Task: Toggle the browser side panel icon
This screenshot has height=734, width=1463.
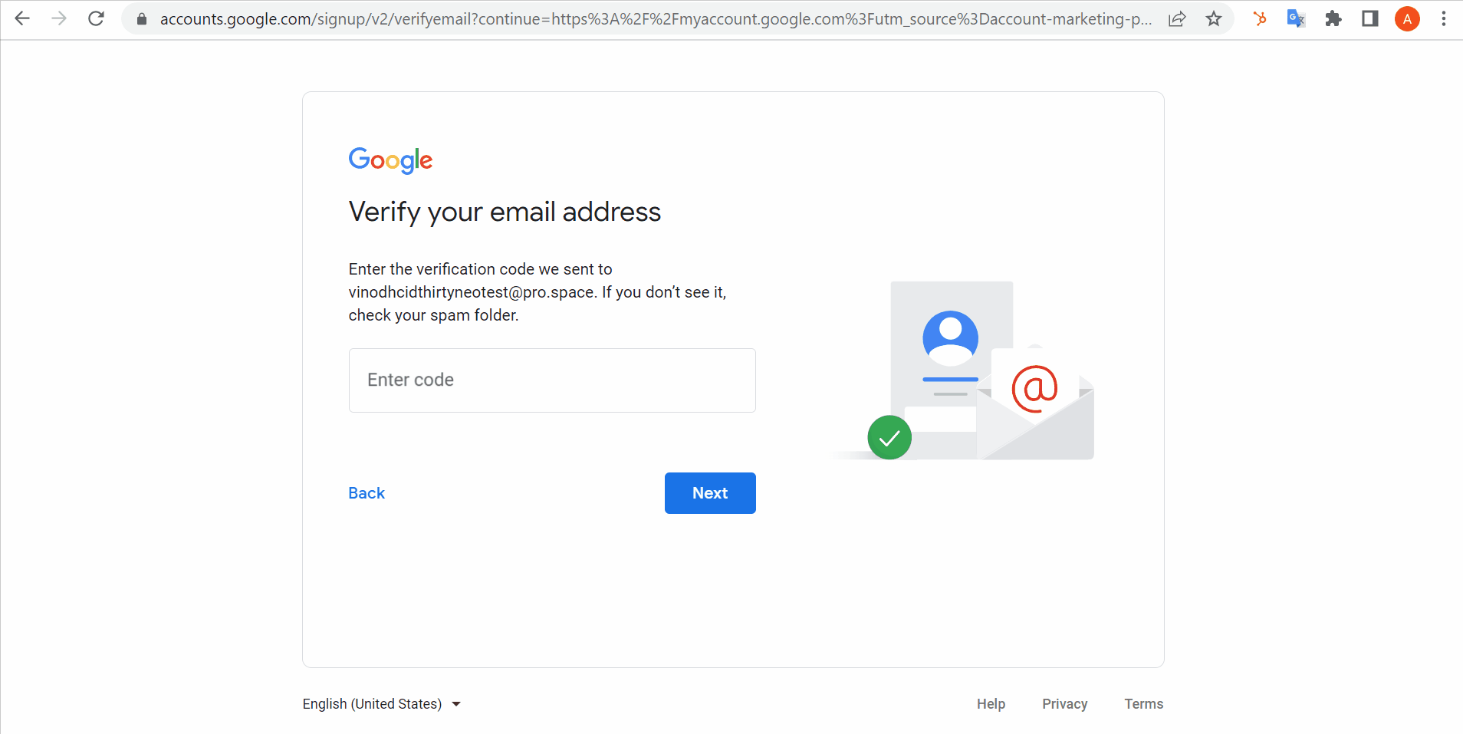Action: click(x=1370, y=18)
